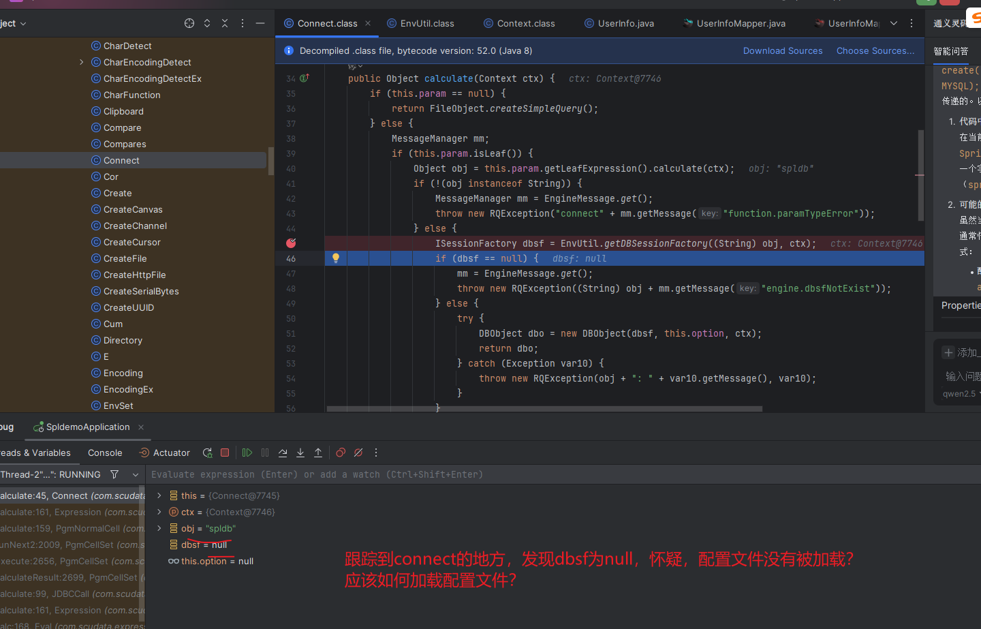Screen dimensions: 981x629
Task: Expand CharEncodingDetect tree node
Action: [82, 62]
